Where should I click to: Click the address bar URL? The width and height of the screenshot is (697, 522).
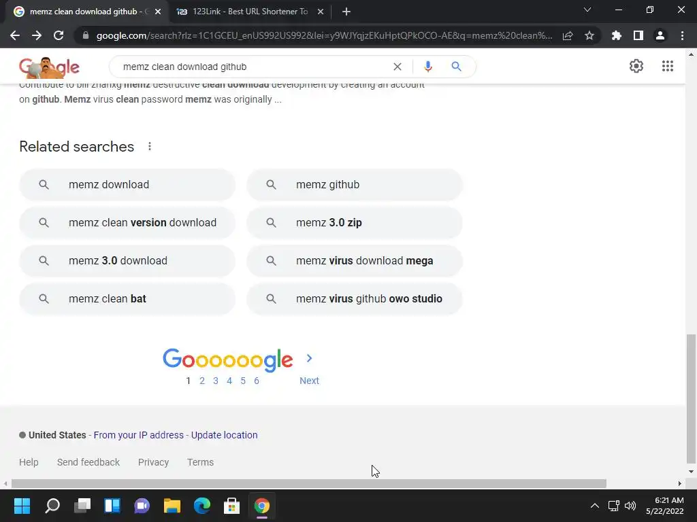click(324, 35)
